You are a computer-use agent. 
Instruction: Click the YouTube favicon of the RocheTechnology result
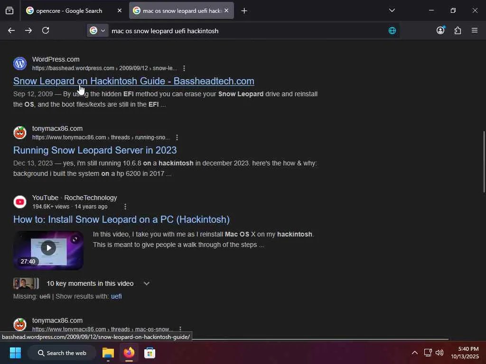[20, 202]
